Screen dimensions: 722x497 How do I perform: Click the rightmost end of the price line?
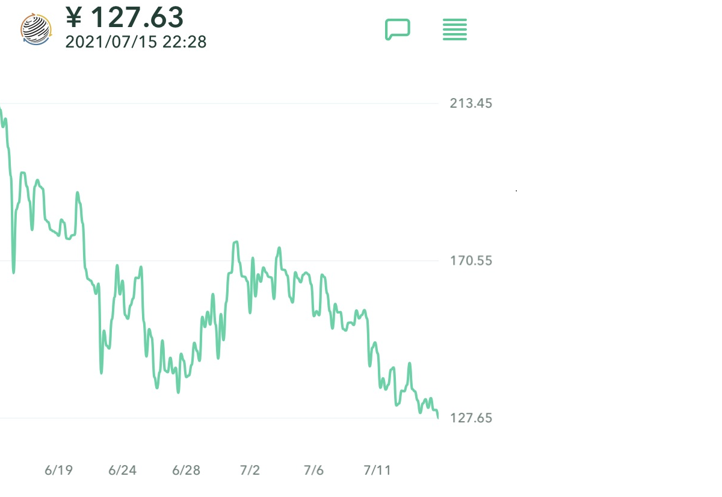point(437,416)
